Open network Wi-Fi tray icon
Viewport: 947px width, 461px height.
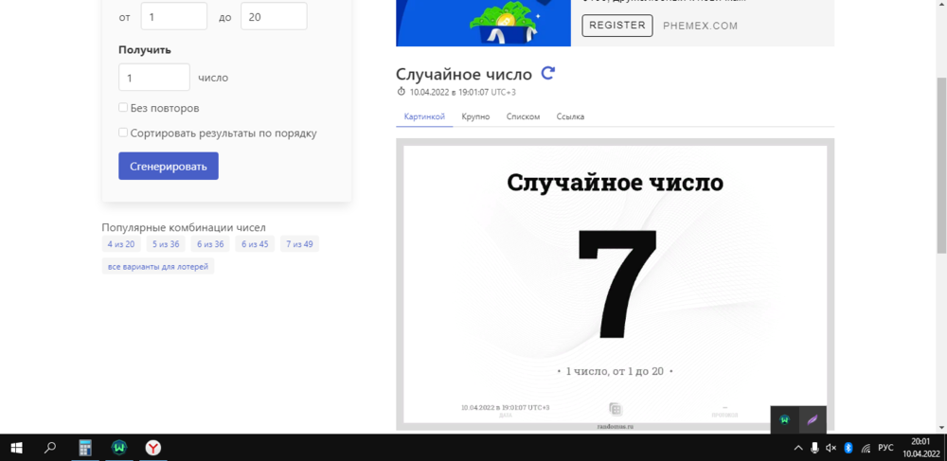pyautogui.click(x=866, y=448)
